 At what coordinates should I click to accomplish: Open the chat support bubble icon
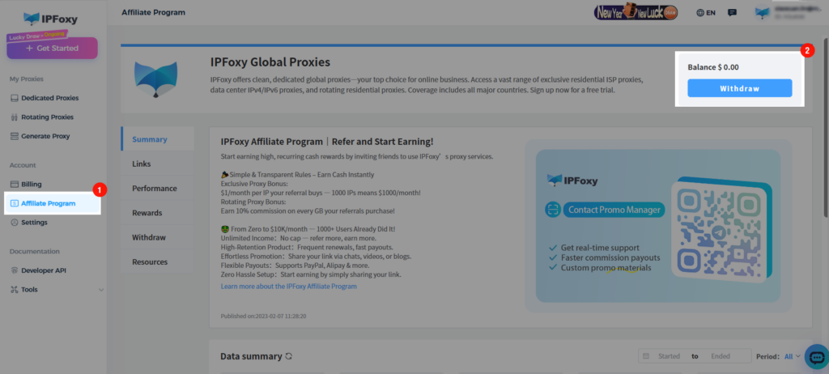(x=816, y=356)
